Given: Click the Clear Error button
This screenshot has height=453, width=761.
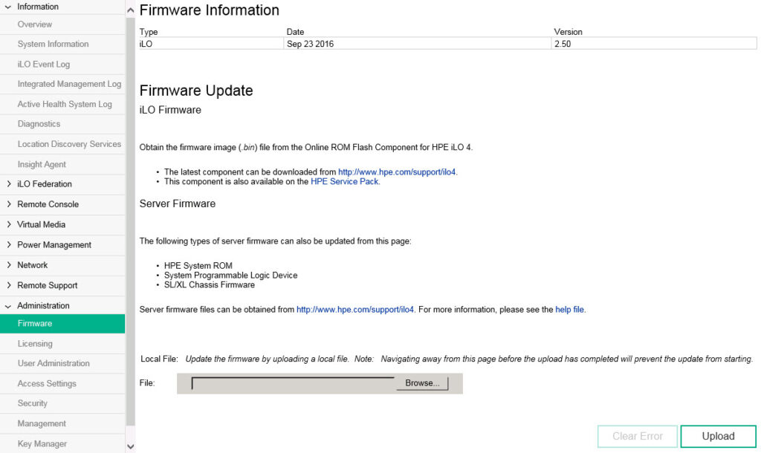Looking at the screenshot, I should coord(637,436).
